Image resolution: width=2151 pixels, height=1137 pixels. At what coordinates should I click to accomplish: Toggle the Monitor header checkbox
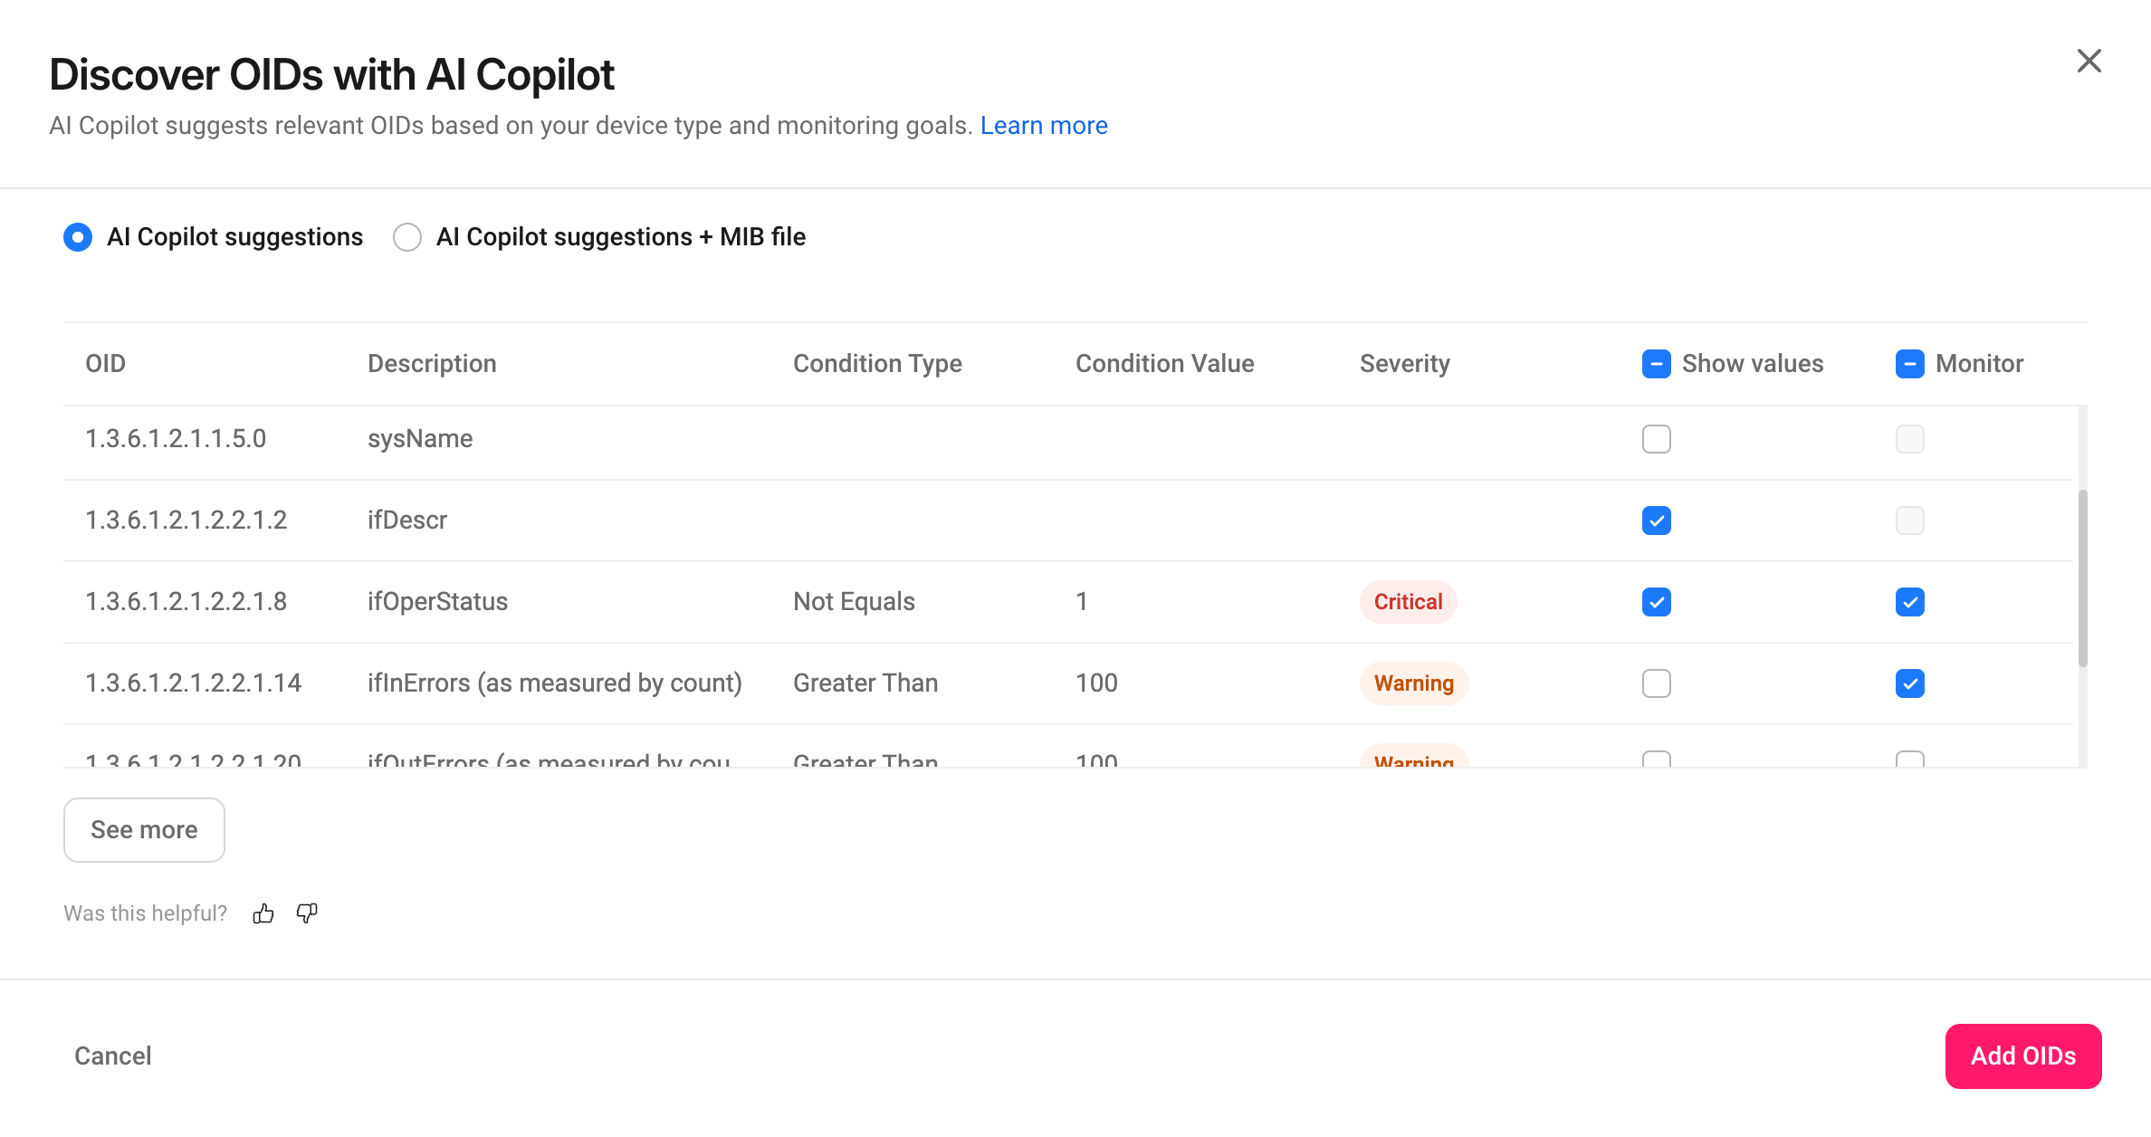click(1910, 364)
